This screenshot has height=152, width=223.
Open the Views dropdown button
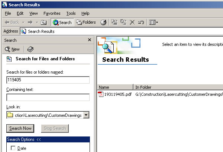click(x=153, y=22)
